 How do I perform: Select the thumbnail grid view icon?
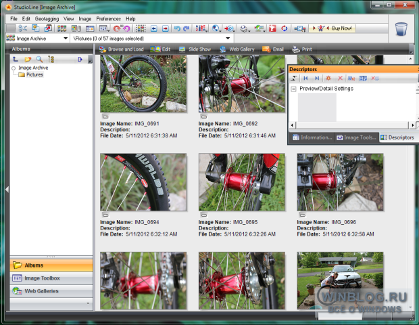[61, 28]
